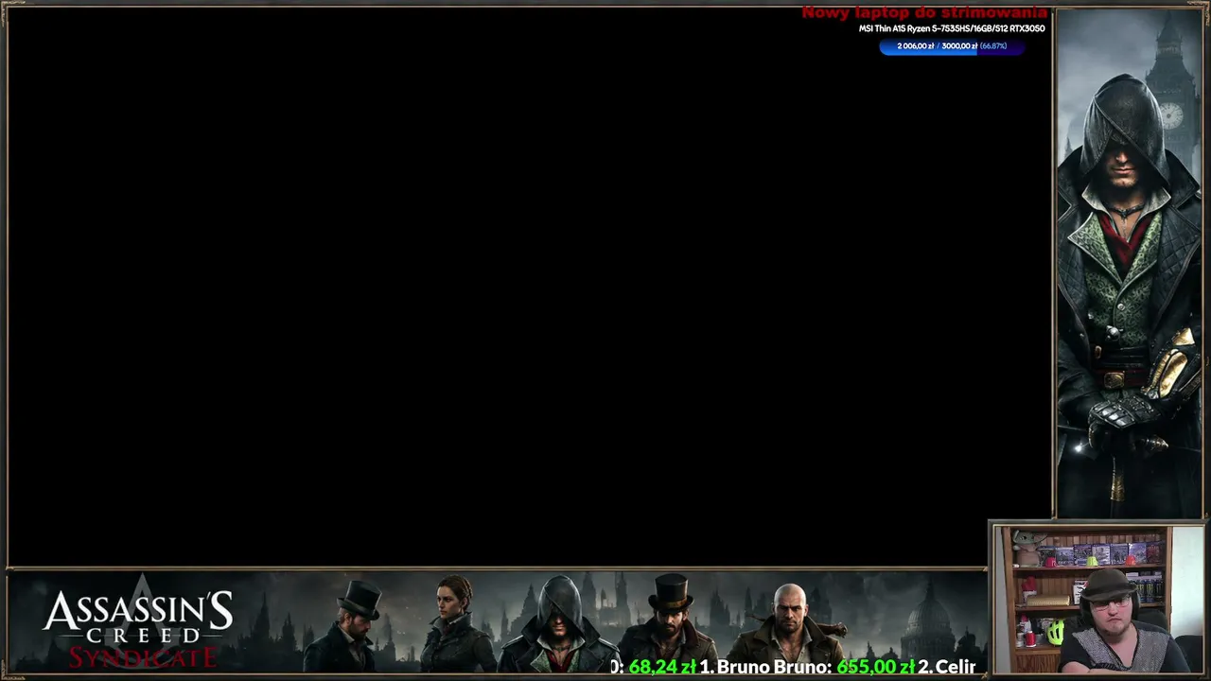Click the '2. Celir' donor entry

click(946, 667)
